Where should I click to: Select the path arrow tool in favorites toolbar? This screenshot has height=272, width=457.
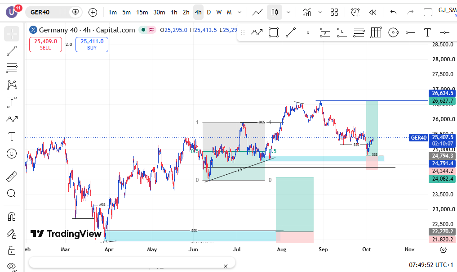coord(257,32)
